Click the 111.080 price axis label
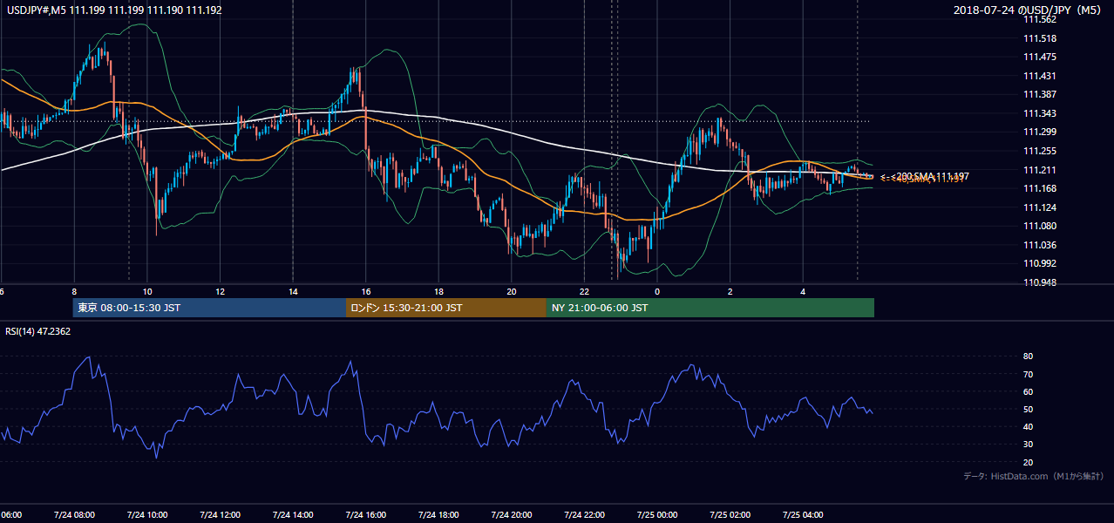Screen dimensions: 1114x523 coord(1040,227)
